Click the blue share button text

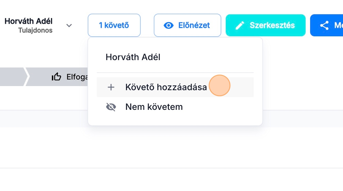click(338, 25)
